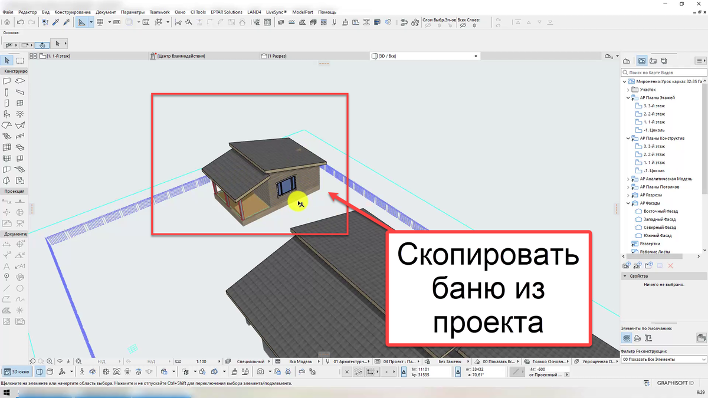Toggle perspective projection mode at bottom

tap(39, 372)
